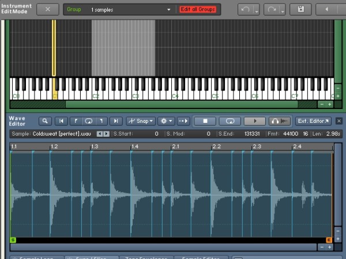
Task: Toggle the headphone audition button
Action: (x=280, y=121)
